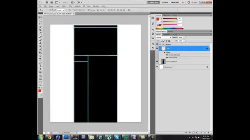Switch to the Channels tab
250x140 pixels.
(x=167, y=35)
